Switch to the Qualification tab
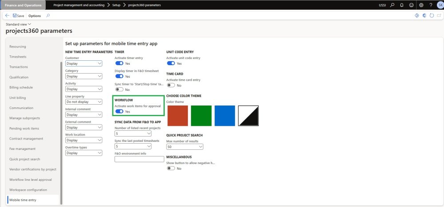 coord(19,77)
